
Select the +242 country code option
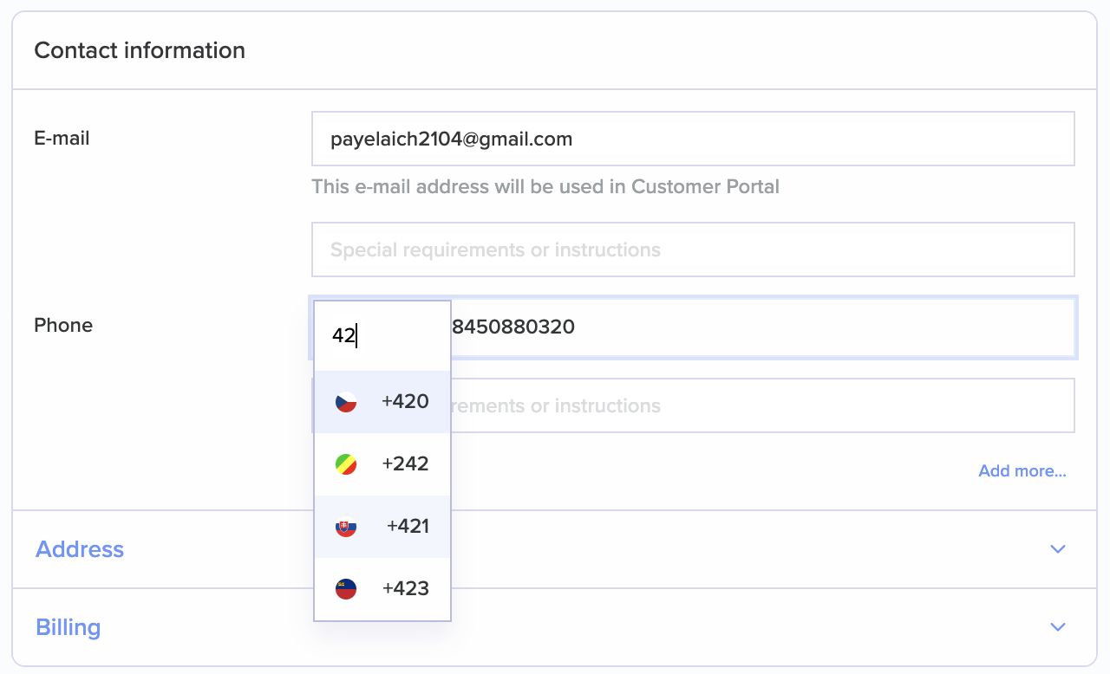click(x=405, y=464)
